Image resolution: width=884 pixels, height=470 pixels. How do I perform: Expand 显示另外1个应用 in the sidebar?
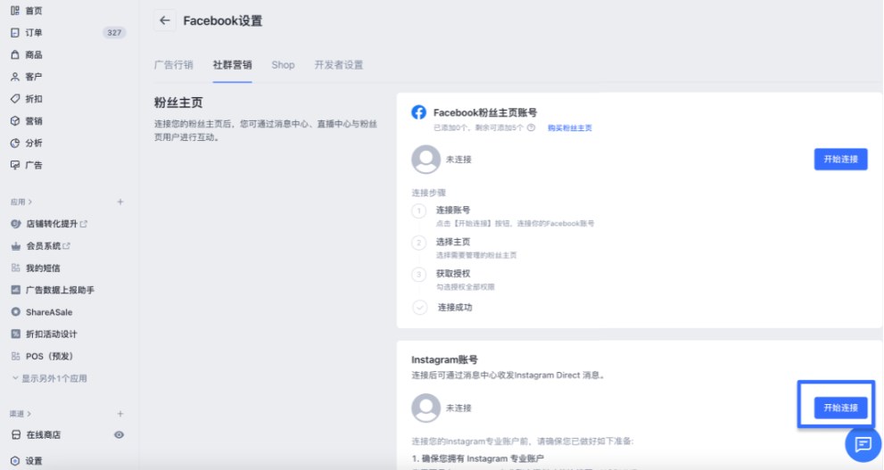[x=50, y=378]
